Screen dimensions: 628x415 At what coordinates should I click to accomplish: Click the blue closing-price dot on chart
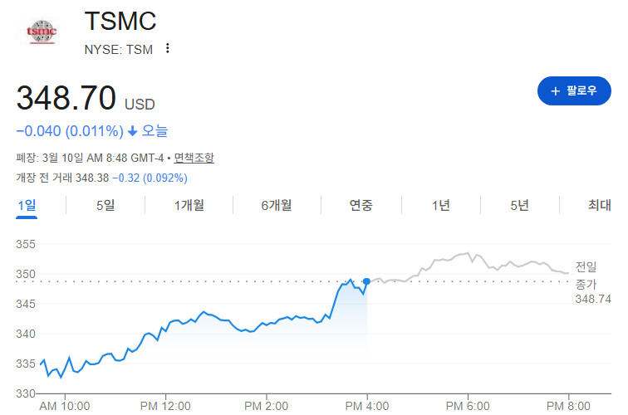366,281
